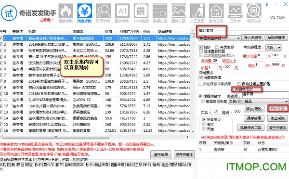Image resolution: width=289 pixels, height=179 pixels.
Task: Click the 清空关键字 button
Action: (277, 128)
